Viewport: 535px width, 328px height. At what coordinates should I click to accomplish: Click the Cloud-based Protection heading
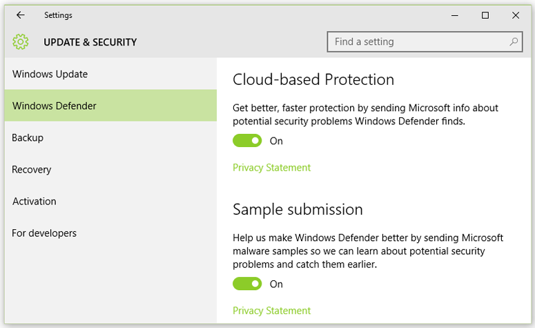click(x=313, y=79)
